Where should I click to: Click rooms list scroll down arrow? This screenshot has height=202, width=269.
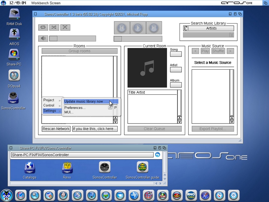pyautogui.click(x=115, y=122)
